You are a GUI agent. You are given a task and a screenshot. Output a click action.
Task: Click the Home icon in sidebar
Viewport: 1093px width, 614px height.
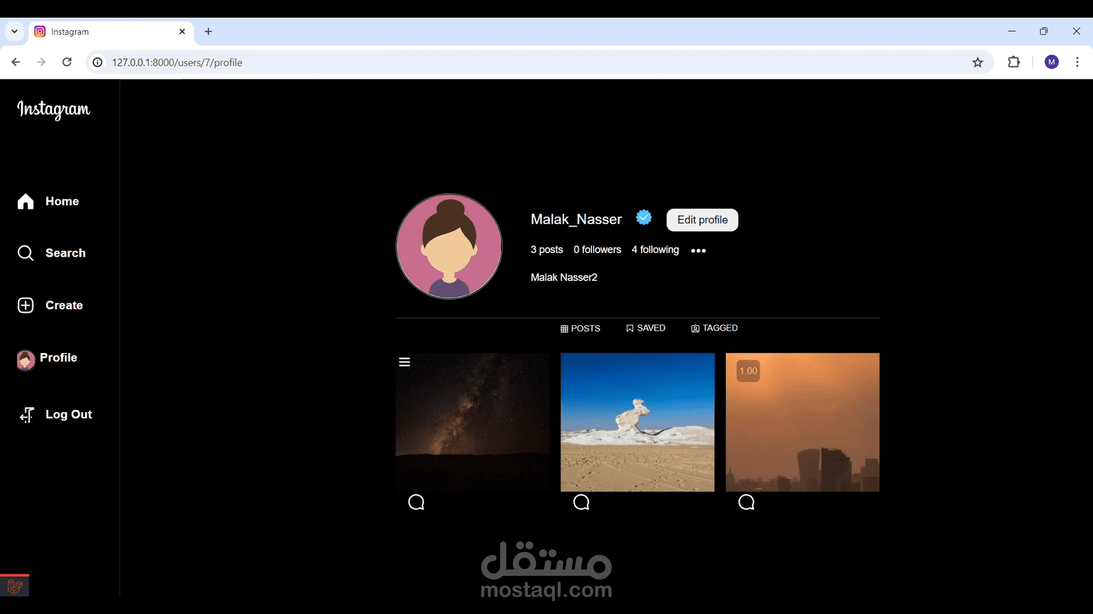click(26, 202)
